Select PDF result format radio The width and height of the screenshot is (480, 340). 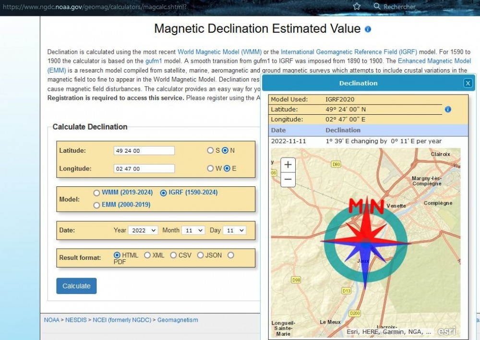pos(231,255)
